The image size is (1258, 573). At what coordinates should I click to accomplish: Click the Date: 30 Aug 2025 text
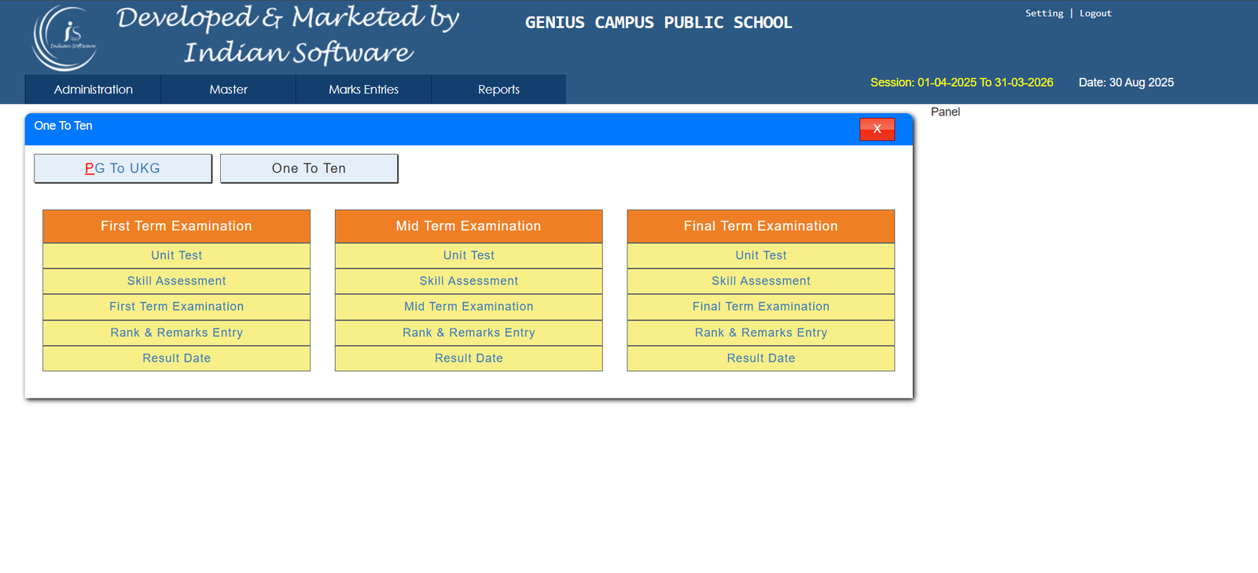[x=1126, y=83]
